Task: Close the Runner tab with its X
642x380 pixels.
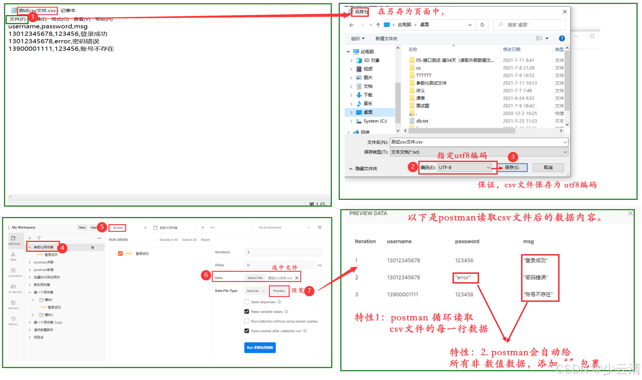Action: 145,228
